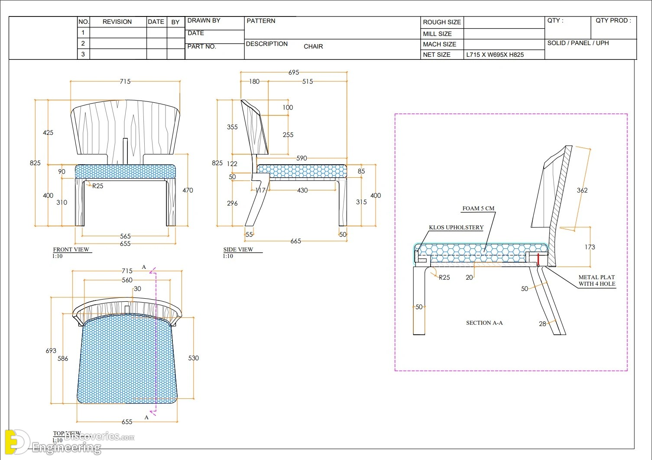
Task: Select the "MILL SIZE" label
Action: 438,34
